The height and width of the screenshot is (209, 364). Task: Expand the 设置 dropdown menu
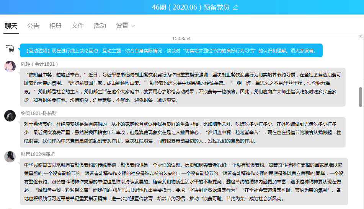pos(122,26)
